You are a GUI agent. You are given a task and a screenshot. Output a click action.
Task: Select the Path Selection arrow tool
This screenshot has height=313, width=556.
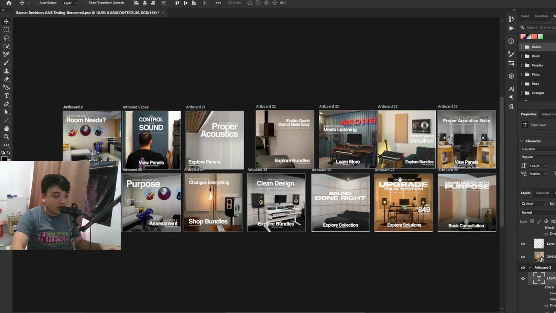[7, 112]
